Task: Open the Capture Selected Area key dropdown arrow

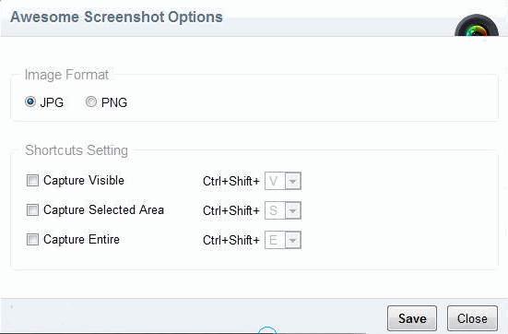Action: (293, 210)
